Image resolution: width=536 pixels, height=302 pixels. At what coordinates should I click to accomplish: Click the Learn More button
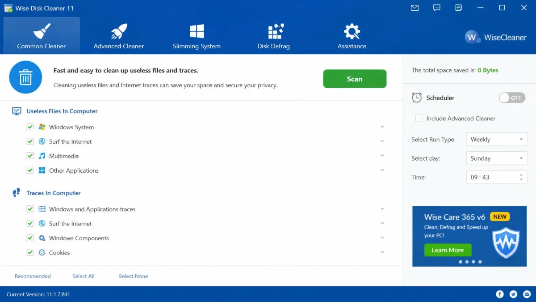coord(448,250)
